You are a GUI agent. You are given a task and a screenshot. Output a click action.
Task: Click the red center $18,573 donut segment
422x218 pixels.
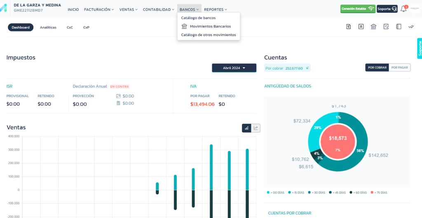click(338, 141)
